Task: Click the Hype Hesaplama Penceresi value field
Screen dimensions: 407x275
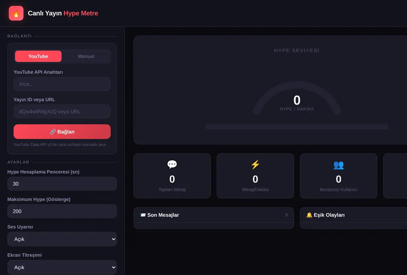Action: [62, 184]
